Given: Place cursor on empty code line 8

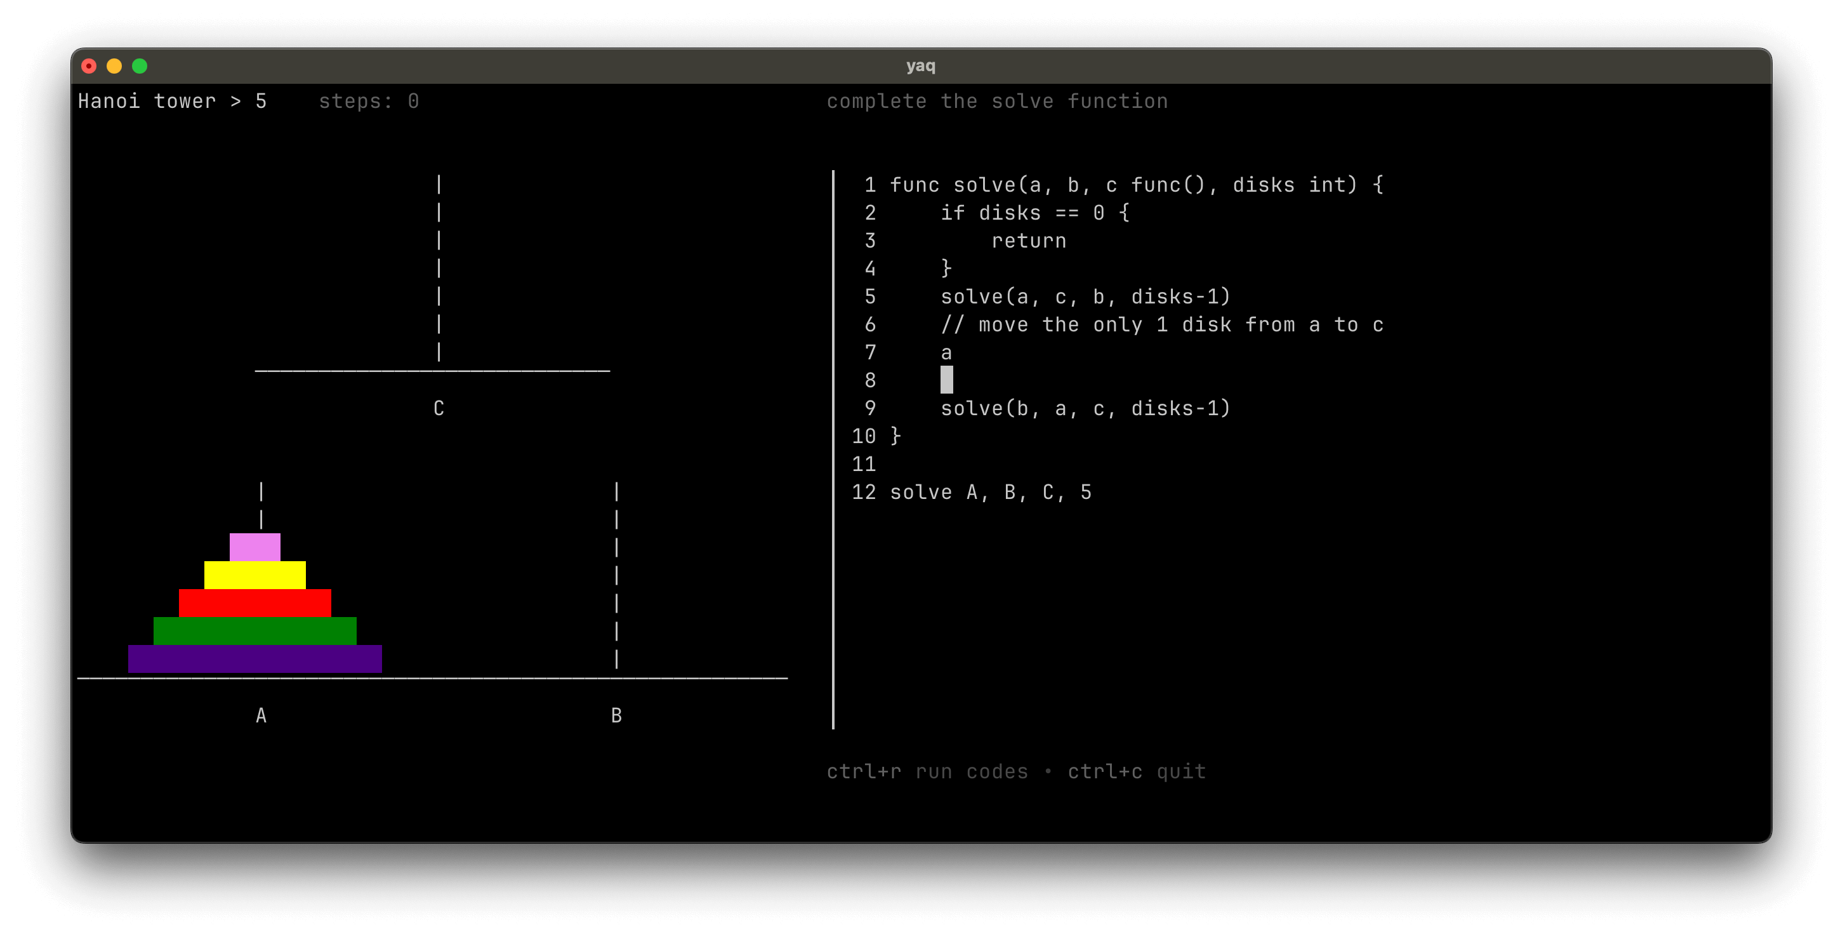Looking at the screenshot, I should click(946, 380).
